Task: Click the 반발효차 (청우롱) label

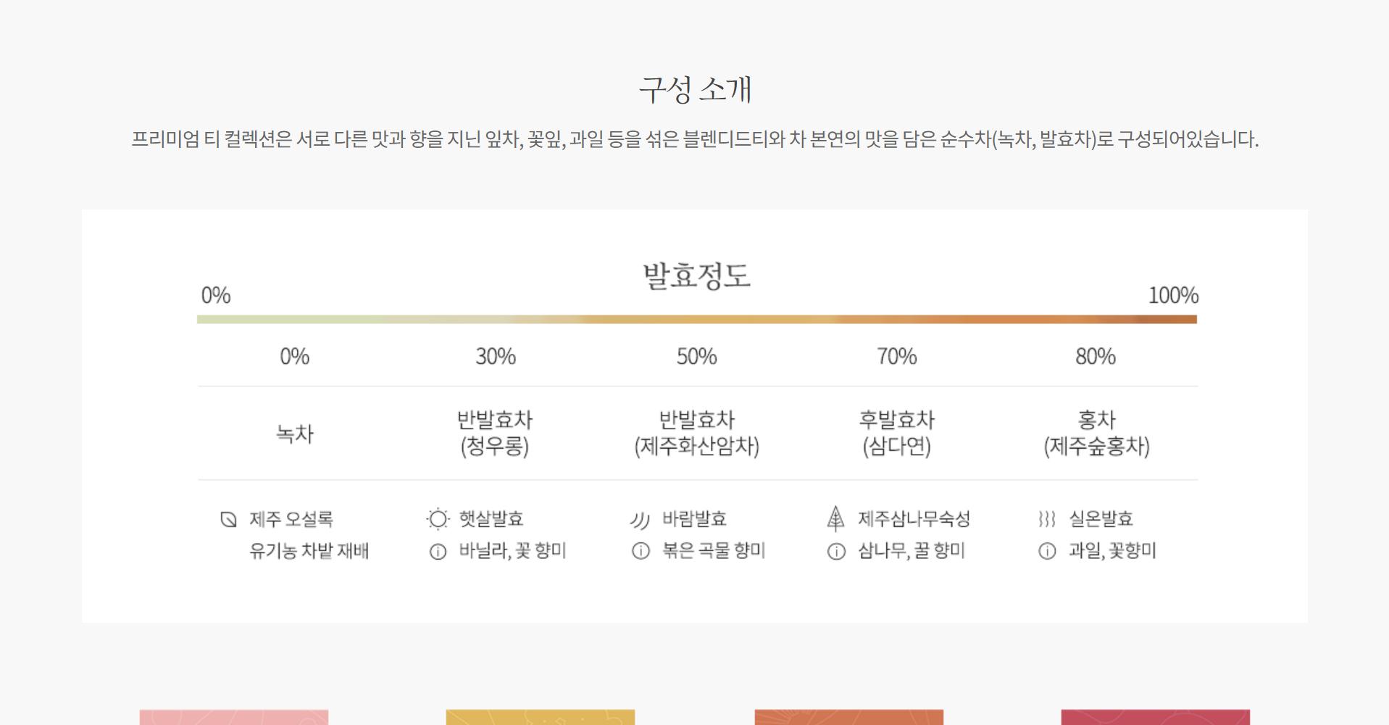Action: (x=495, y=433)
